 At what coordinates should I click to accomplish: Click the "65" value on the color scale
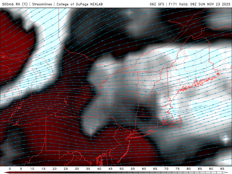[155, 169]
